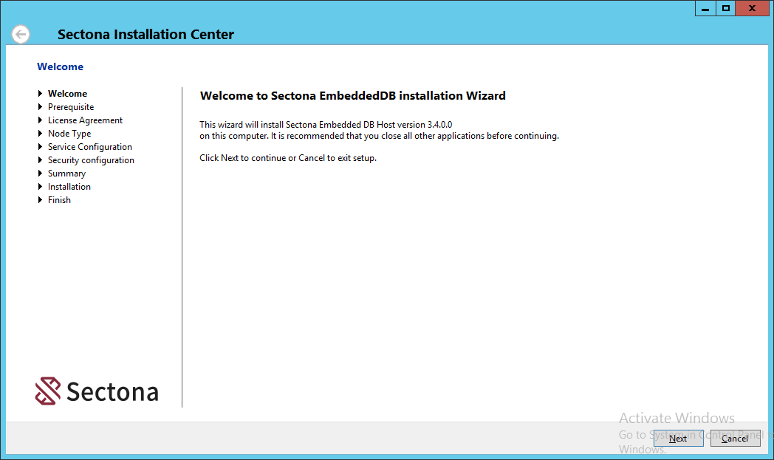774x460 pixels.
Task: Click the back arrow navigation icon
Action: pyautogui.click(x=21, y=34)
